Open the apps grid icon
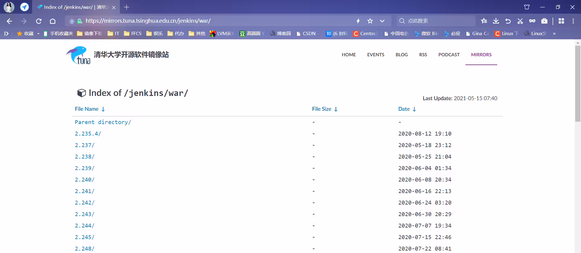This screenshot has width=581, height=253. (x=561, y=21)
